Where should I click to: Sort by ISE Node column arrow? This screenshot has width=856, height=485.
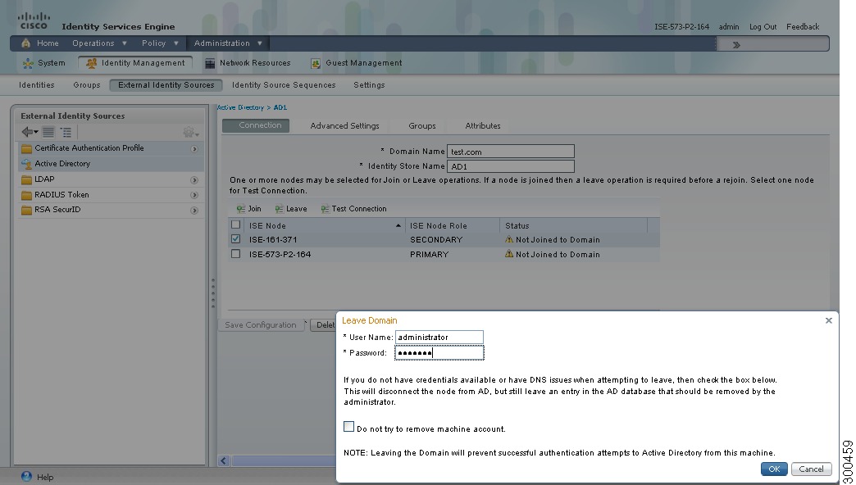(x=398, y=226)
